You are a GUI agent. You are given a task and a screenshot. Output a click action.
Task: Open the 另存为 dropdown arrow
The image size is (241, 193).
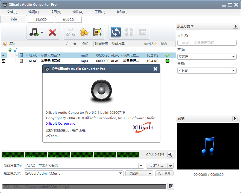click(171, 166)
